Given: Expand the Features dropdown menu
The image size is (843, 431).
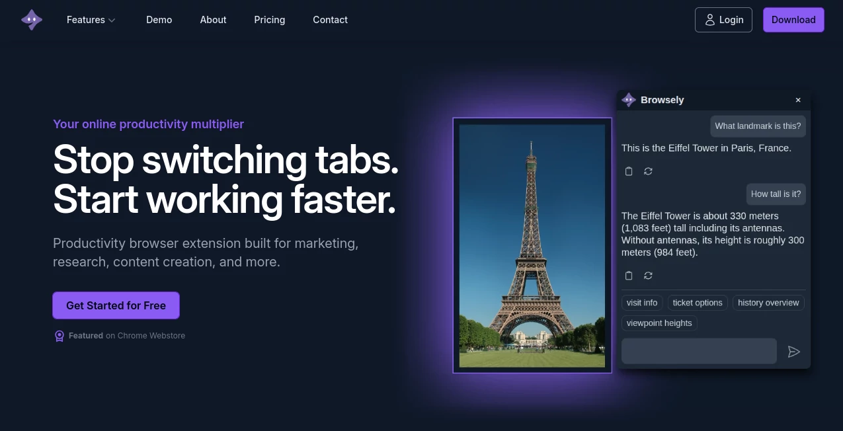Looking at the screenshot, I should 91,20.
